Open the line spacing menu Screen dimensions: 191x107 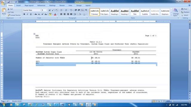click(x=76, y=14)
